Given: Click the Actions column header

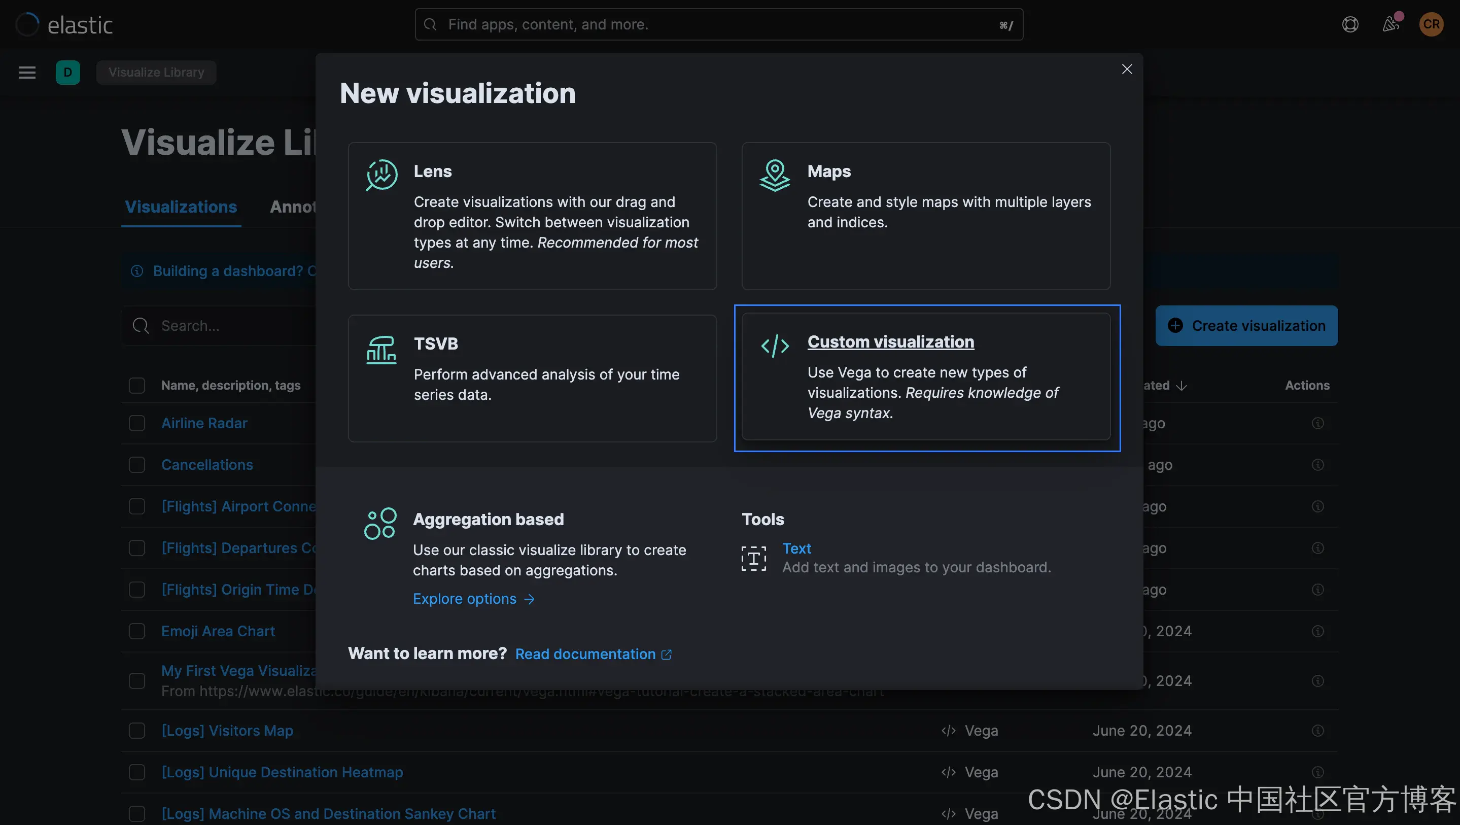Looking at the screenshot, I should [1307, 386].
